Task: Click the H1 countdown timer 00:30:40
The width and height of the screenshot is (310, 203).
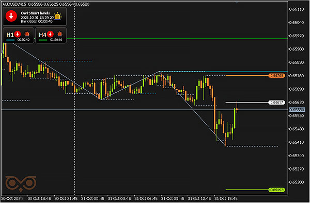Action: coord(23,40)
